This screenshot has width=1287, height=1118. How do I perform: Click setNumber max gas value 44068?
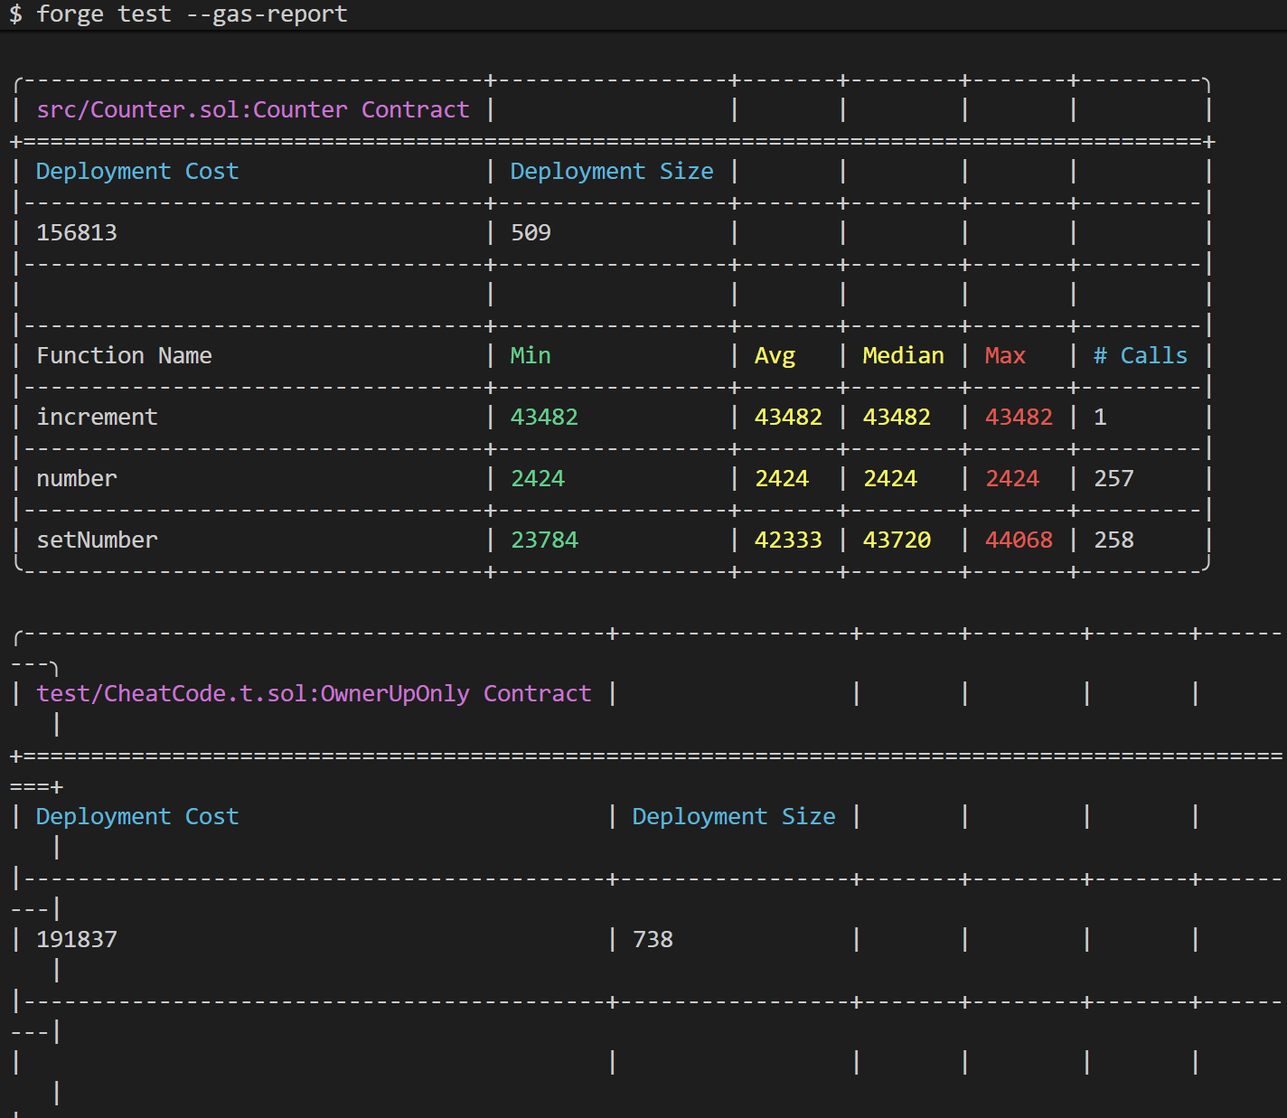point(1019,540)
